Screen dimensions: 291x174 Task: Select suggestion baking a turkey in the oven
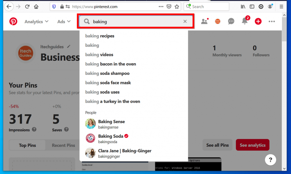coord(133,101)
